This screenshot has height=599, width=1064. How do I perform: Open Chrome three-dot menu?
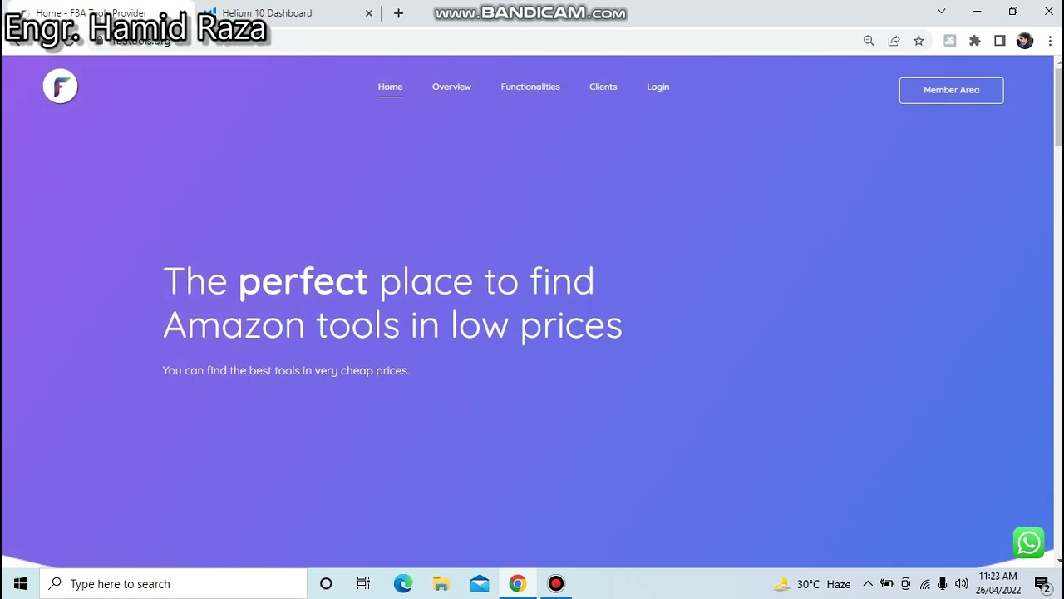(1050, 41)
